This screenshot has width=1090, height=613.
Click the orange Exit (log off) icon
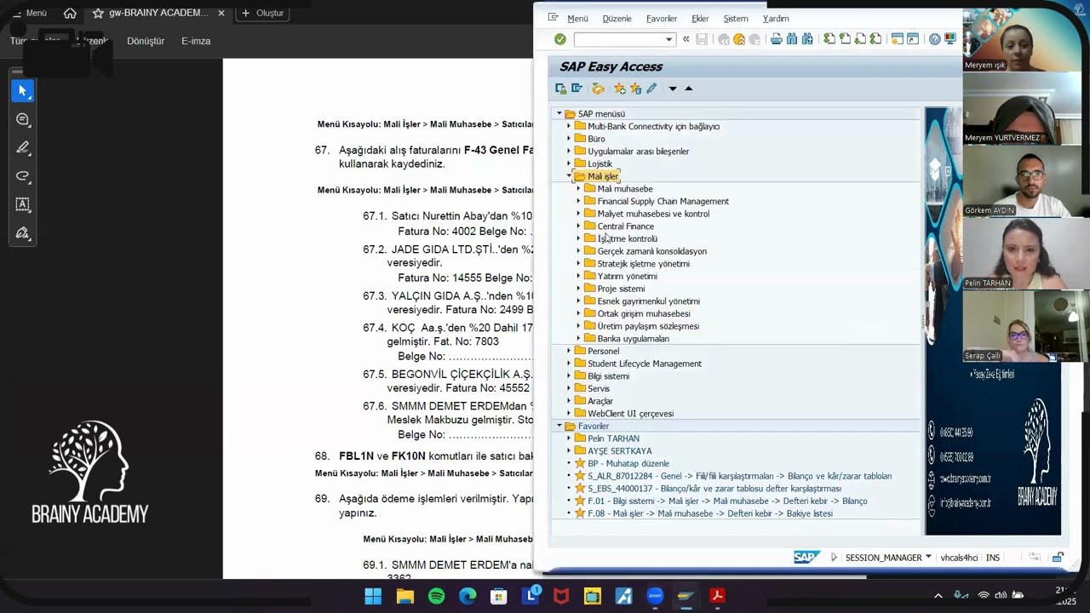739,39
